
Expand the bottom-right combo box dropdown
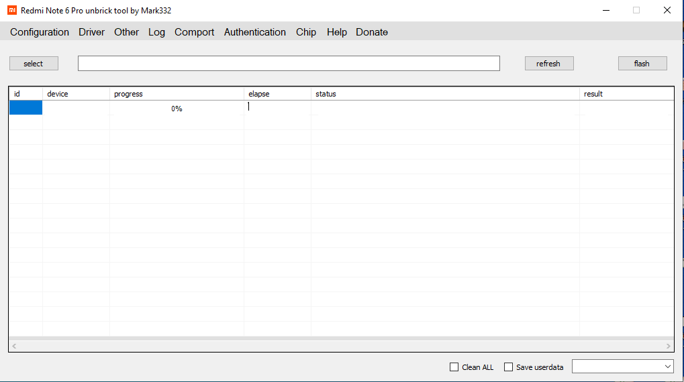coord(667,367)
